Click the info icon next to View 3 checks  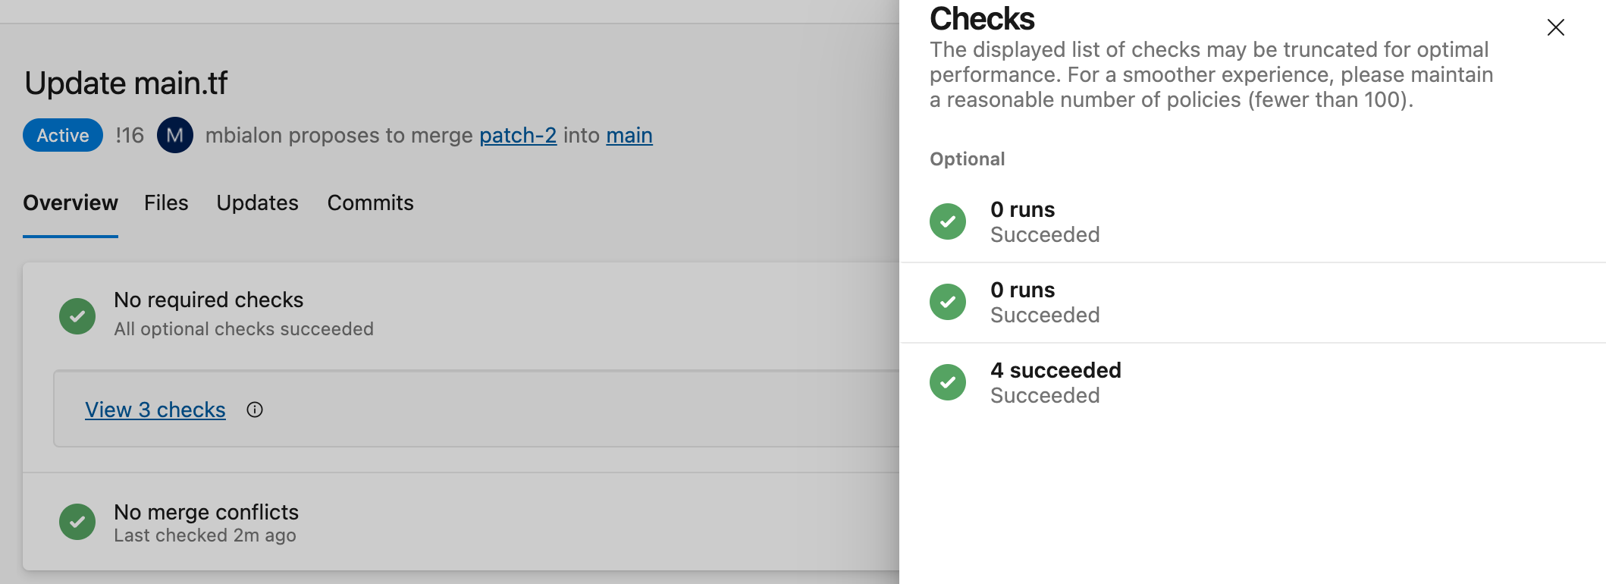(255, 410)
